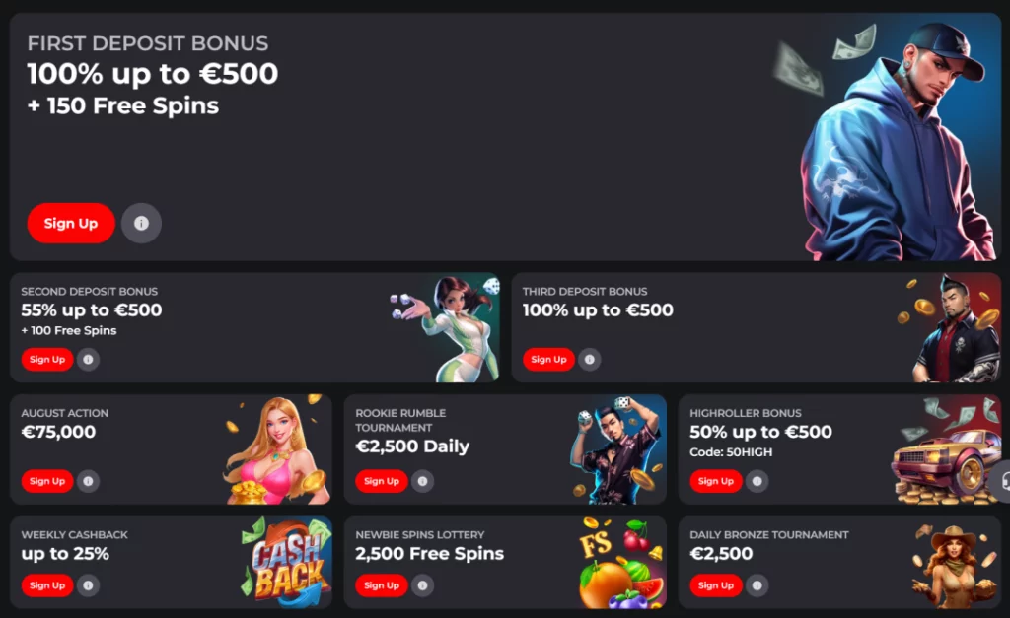Show info for Second Deposit Bonus
The height and width of the screenshot is (618, 1010).
[x=88, y=359]
